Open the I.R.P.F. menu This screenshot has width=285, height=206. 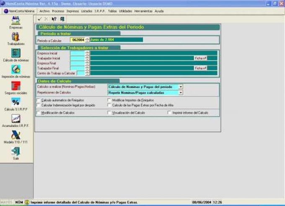(x=100, y=11)
